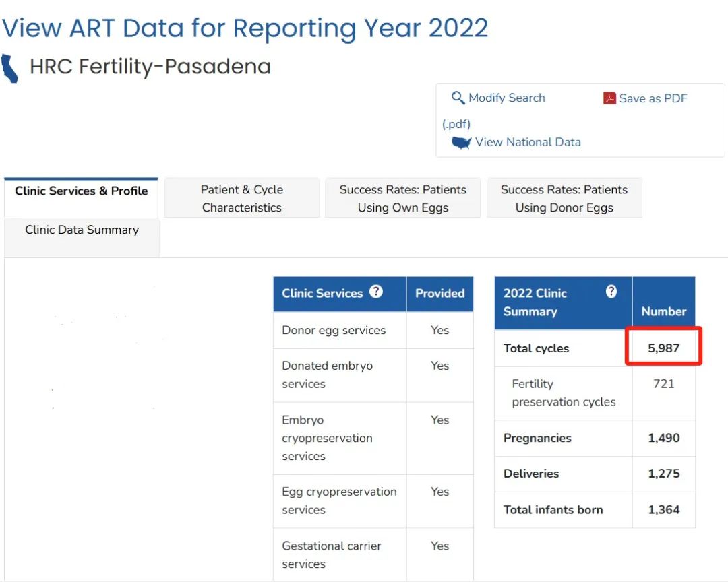728x582 pixels.
Task: Open Success Rates: Patients Using Own Eggs tab
Action: pos(402,198)
